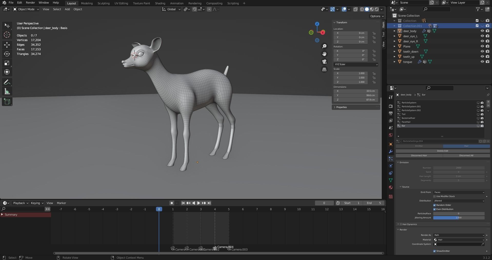Select the Measure tool
492x260 pixels.
pyautogui.click(x=7, y=92)
